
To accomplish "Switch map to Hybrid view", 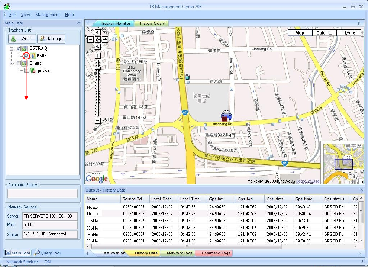I will tap(349, 33).
